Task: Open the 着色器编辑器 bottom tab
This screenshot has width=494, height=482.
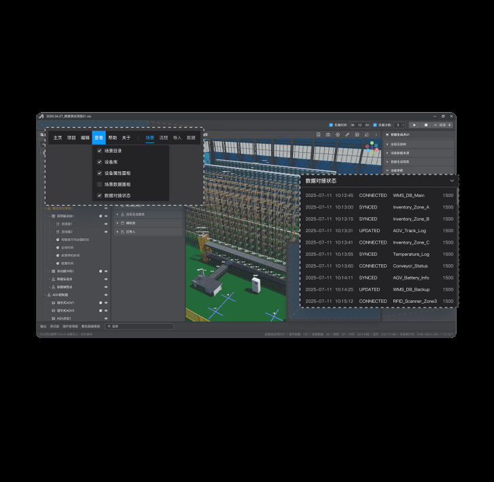Action: point(90,327)
